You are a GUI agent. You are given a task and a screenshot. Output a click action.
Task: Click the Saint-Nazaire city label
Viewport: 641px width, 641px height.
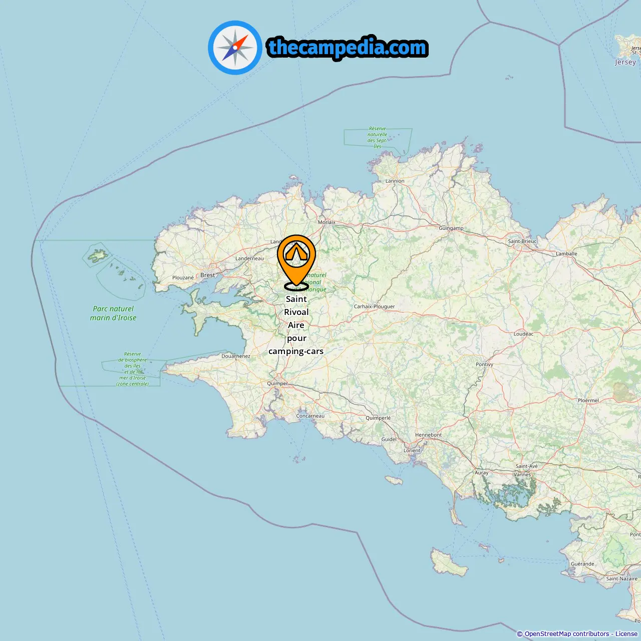[621, 579]
